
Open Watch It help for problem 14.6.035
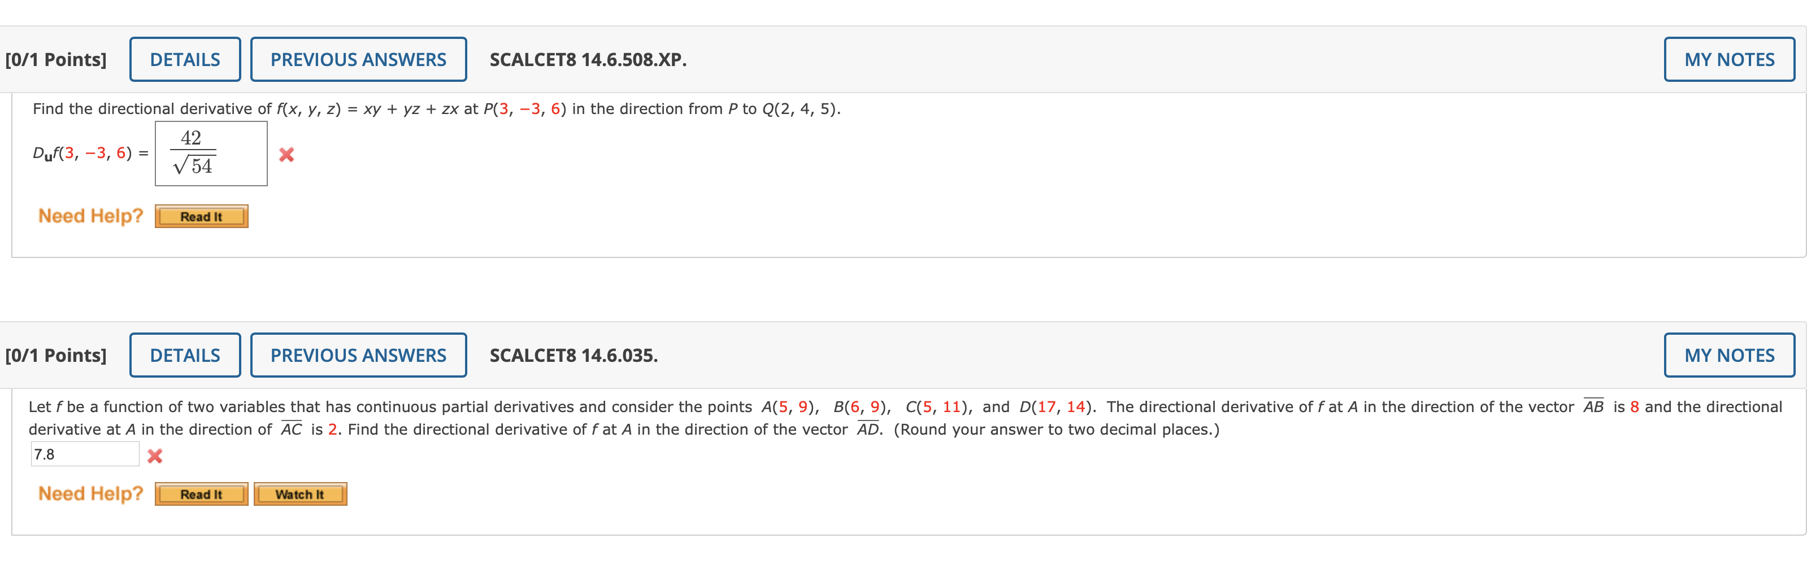[299, 494]
